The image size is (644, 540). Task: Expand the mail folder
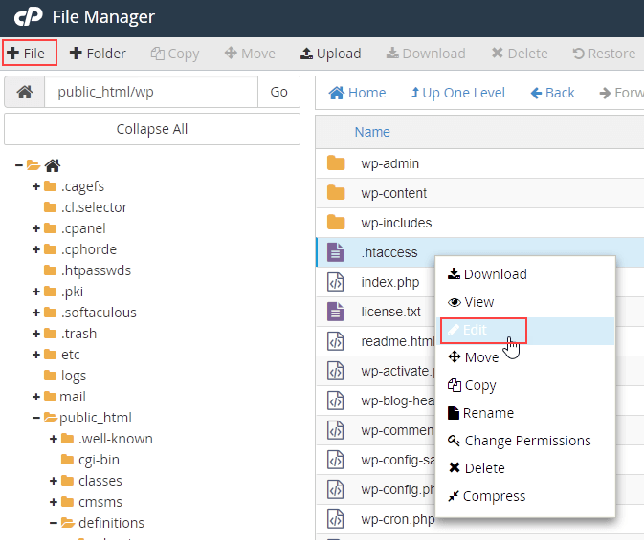(x=36, y=397)
